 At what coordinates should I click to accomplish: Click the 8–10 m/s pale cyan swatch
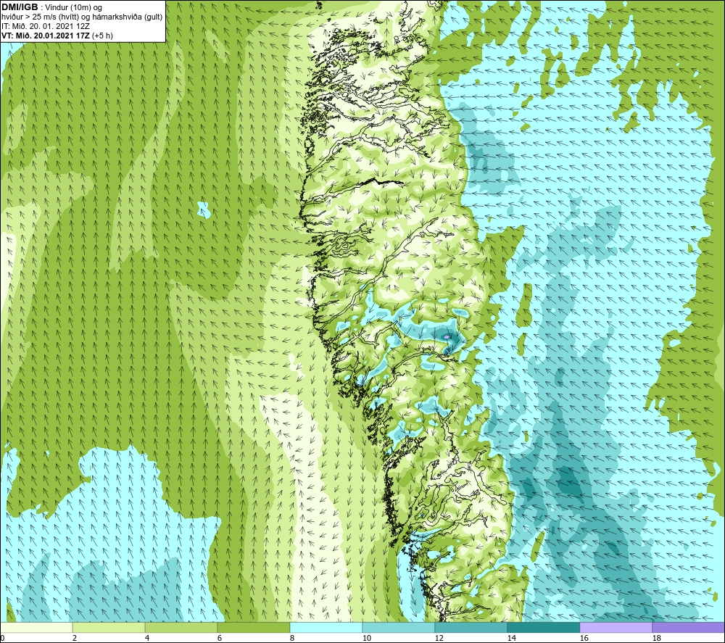[326, 627]
